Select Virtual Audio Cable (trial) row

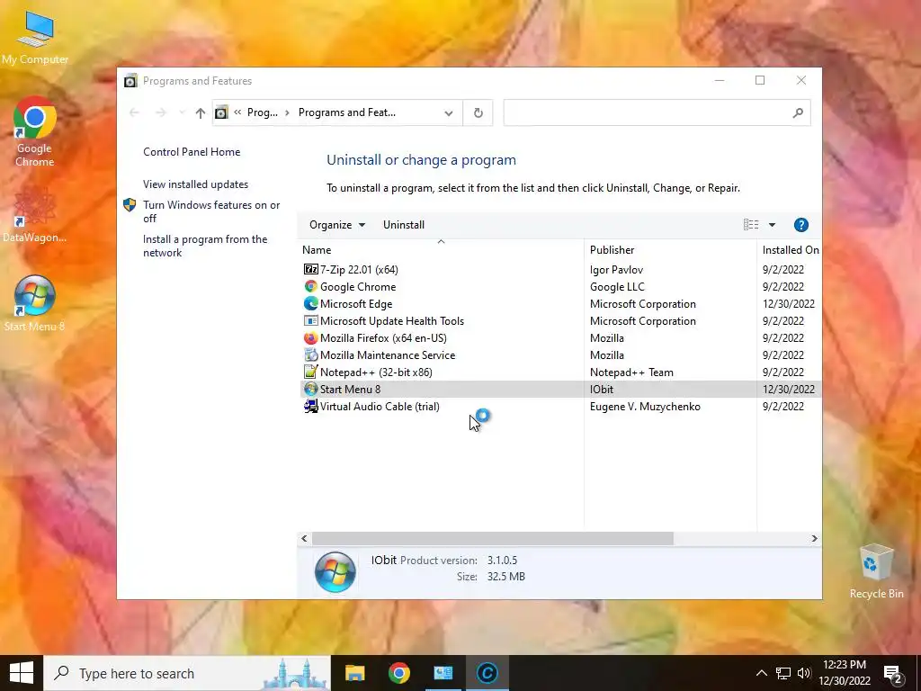click(x=561, y=406)
